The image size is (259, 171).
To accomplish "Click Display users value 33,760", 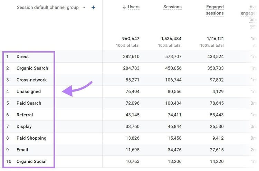I will [133, 127].
